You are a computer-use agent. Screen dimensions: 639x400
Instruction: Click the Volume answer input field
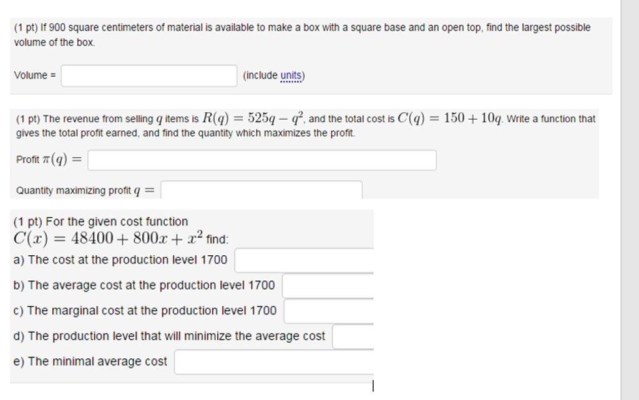click(x=148, y=75)
